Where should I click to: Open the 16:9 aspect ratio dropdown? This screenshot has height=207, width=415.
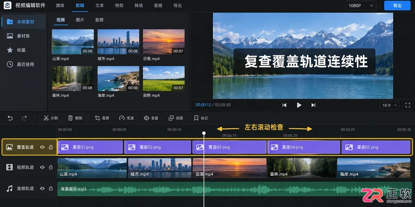pos(389,105)
